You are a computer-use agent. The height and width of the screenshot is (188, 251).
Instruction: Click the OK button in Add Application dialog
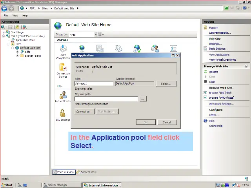146,122
